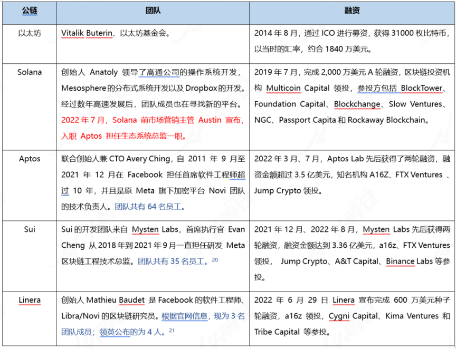Click the A&T Capital text

(357, 261)
